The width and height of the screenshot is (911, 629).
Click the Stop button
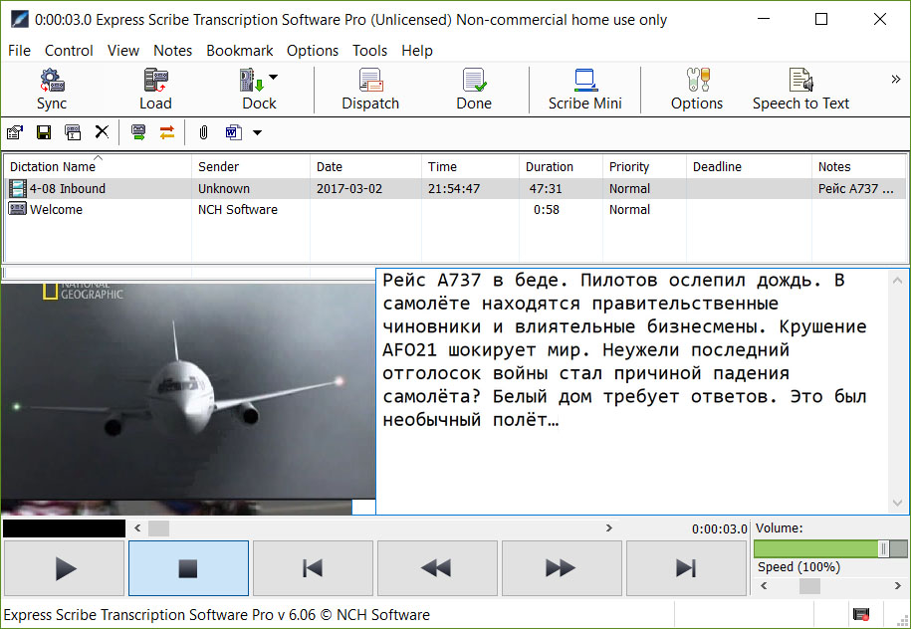(x=188, y=568)
